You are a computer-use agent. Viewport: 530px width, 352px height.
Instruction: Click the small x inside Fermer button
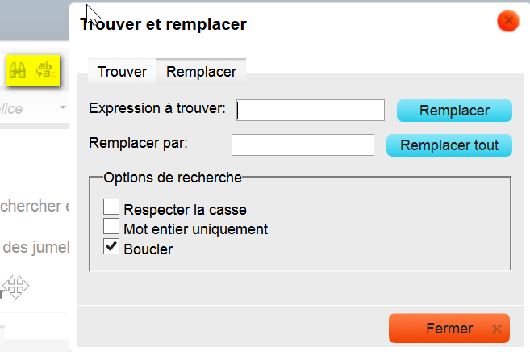(496, 329)
